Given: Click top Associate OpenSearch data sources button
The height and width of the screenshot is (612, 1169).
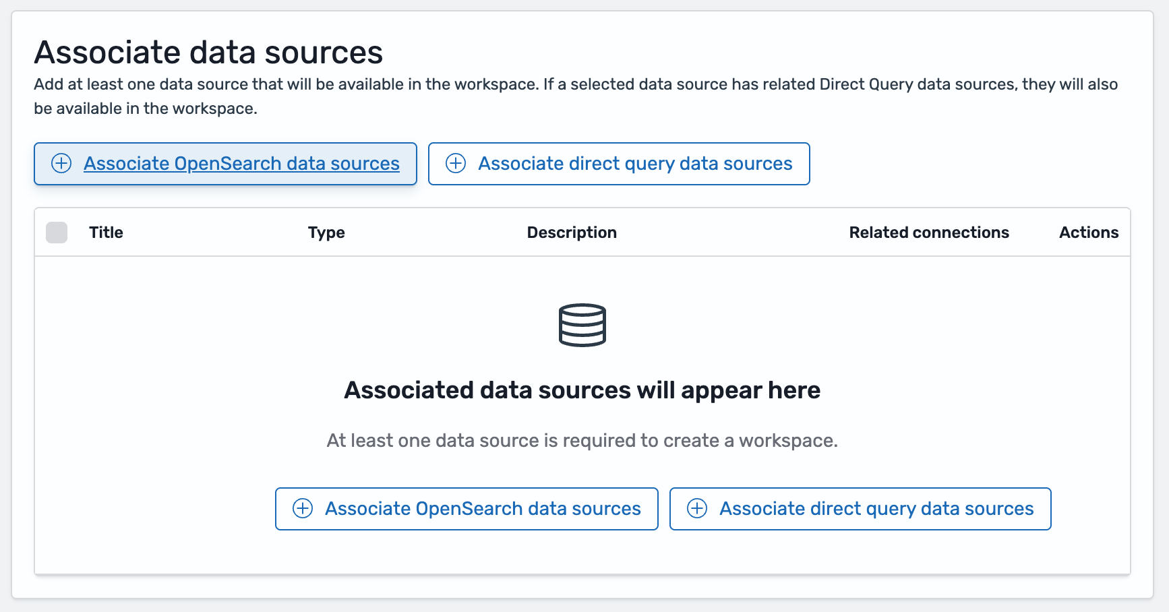Looking at the screenshot, I should pos(225,164).
